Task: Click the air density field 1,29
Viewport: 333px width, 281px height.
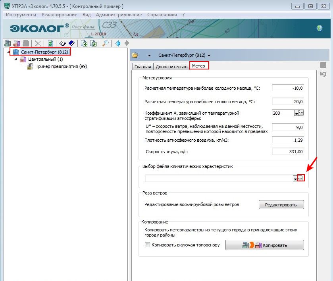Action: pyautogui.click(x=288, y=140)
